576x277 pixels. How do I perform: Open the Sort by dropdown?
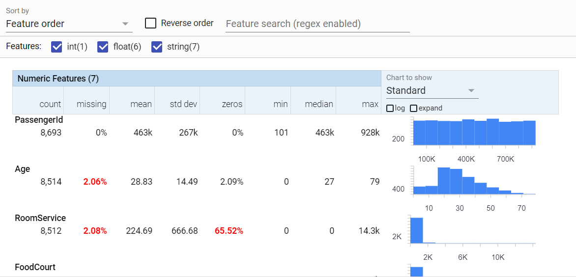(67, 24)
